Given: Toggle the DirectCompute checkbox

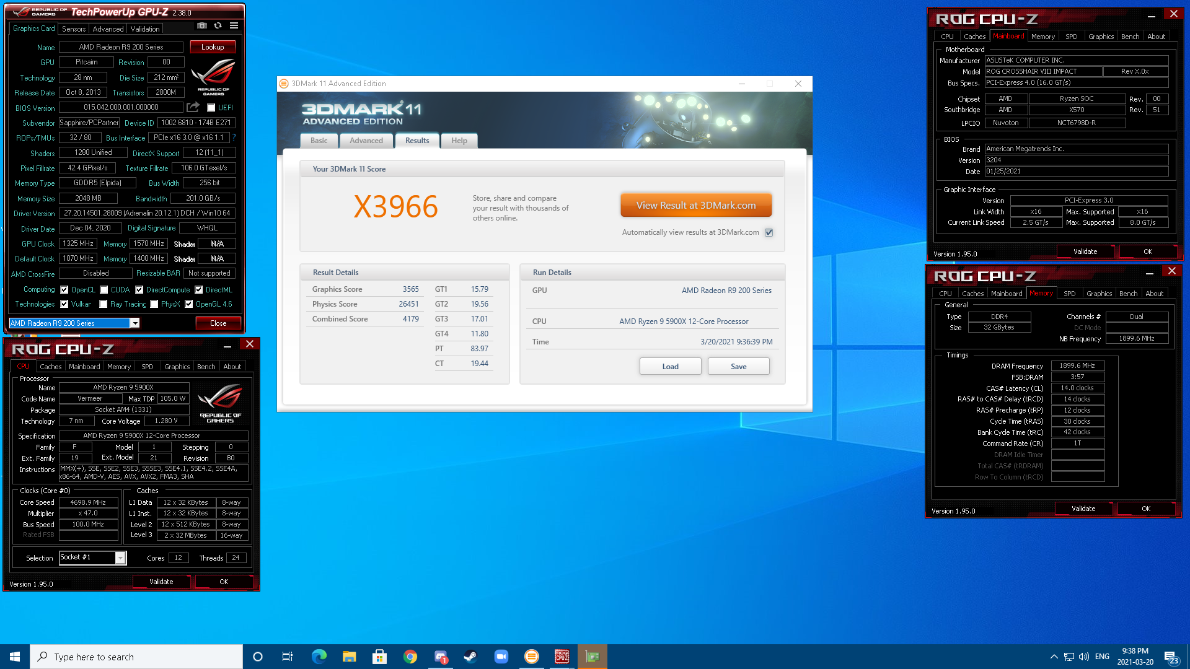Looking at the screenshot, I should (x=139, y=290).
